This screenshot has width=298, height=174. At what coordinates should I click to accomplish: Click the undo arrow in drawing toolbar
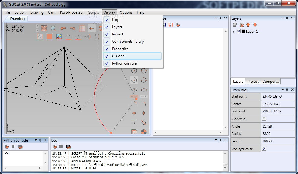point(63,28)
